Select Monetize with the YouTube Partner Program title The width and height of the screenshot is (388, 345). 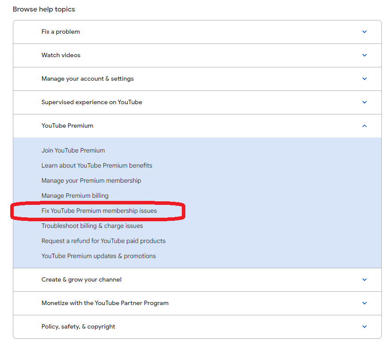point(105,303)
